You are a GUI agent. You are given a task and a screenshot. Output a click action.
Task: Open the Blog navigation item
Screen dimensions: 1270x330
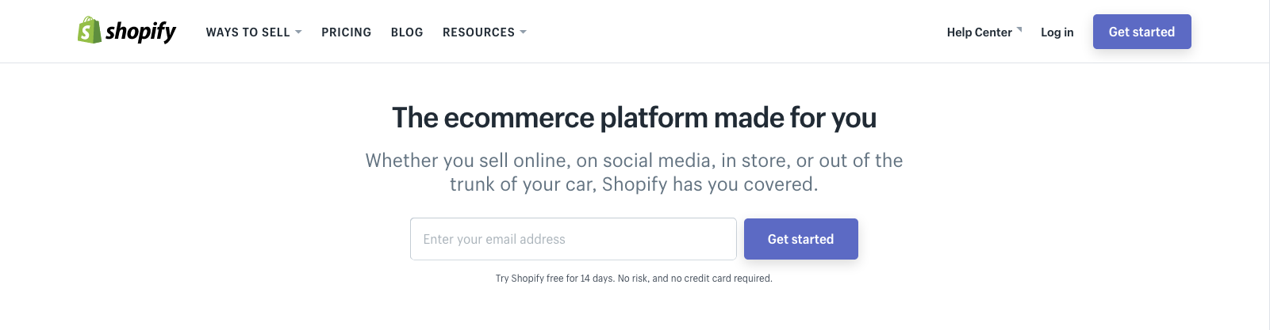click(407, 32)
